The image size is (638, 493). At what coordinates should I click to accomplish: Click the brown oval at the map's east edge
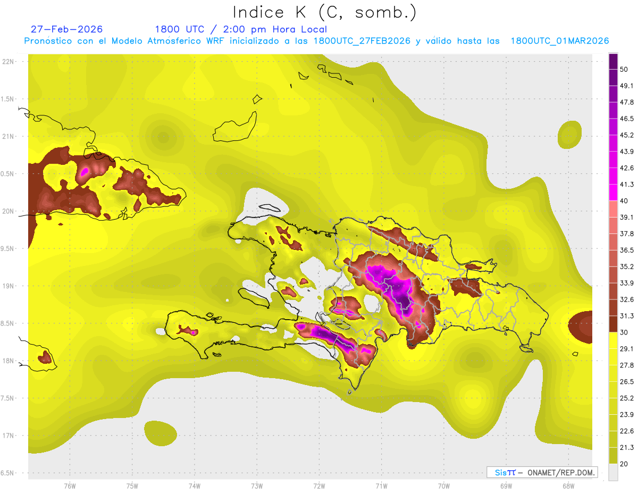pyautogui.click(x=581, y=324)
